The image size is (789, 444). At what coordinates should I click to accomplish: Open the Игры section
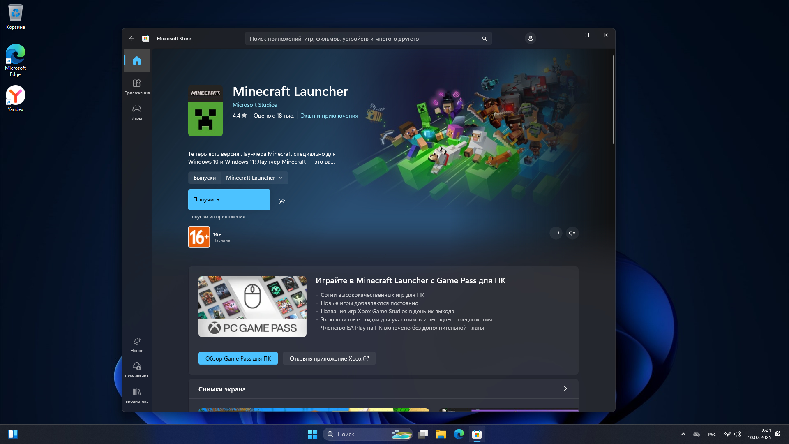(137, 112)
